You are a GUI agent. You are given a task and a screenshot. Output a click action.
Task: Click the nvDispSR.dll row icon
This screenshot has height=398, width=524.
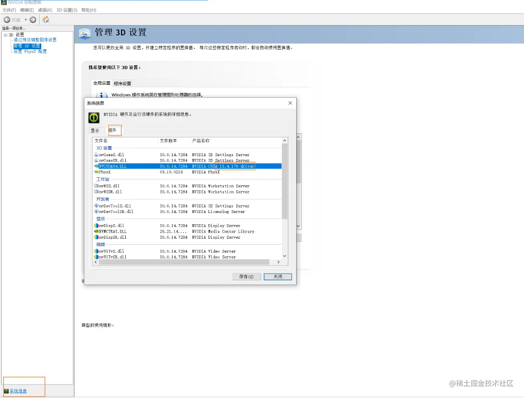tap(96, 237)
